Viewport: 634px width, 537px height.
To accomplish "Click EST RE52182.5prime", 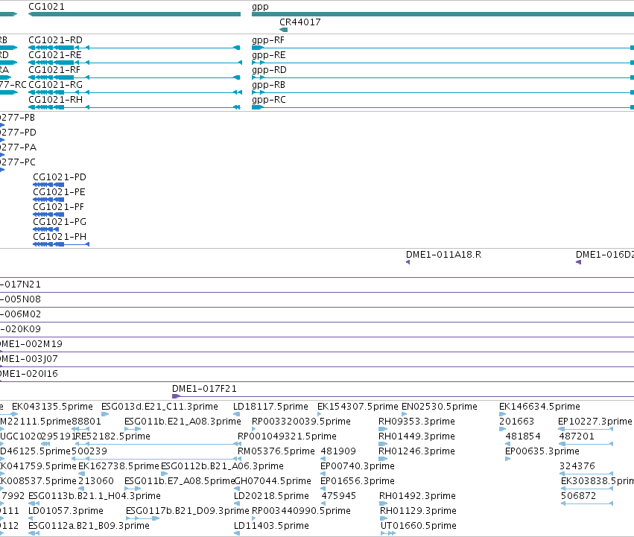I will coord(112,436).
